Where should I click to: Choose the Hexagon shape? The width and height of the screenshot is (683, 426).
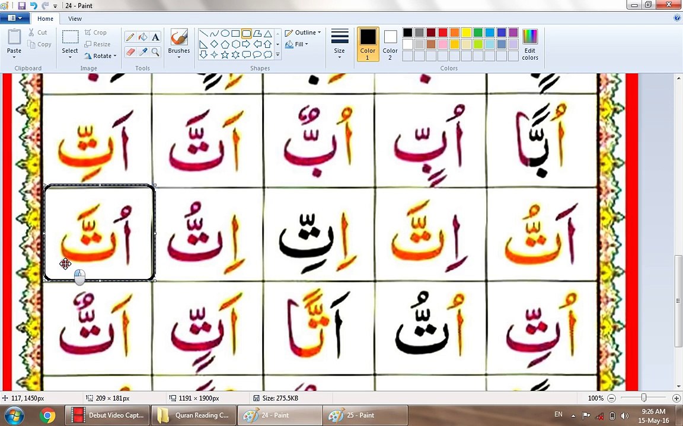235,44
